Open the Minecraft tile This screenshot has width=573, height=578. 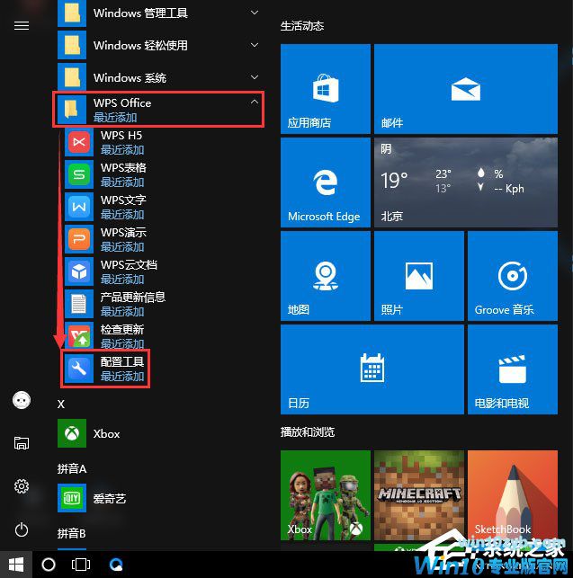(x=419, y=495)
